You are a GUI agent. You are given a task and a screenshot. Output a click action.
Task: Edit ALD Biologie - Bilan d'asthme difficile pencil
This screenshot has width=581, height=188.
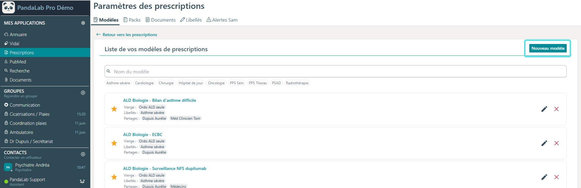(544, 109)
